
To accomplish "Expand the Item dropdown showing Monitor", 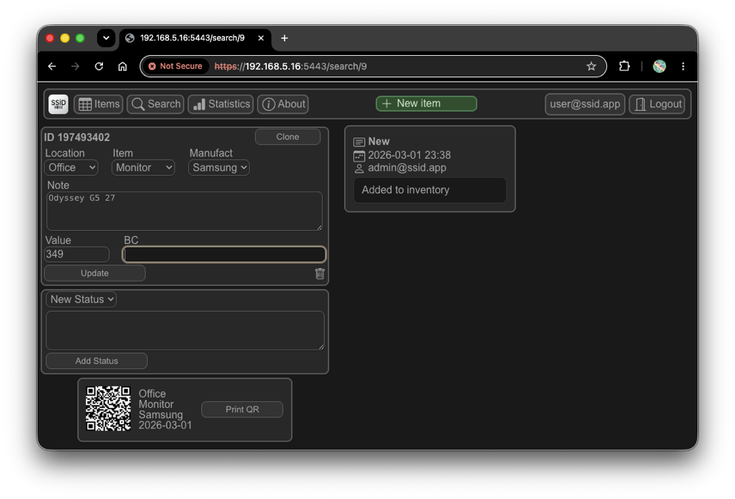I will pyautogui.click(x=143, y=168).
